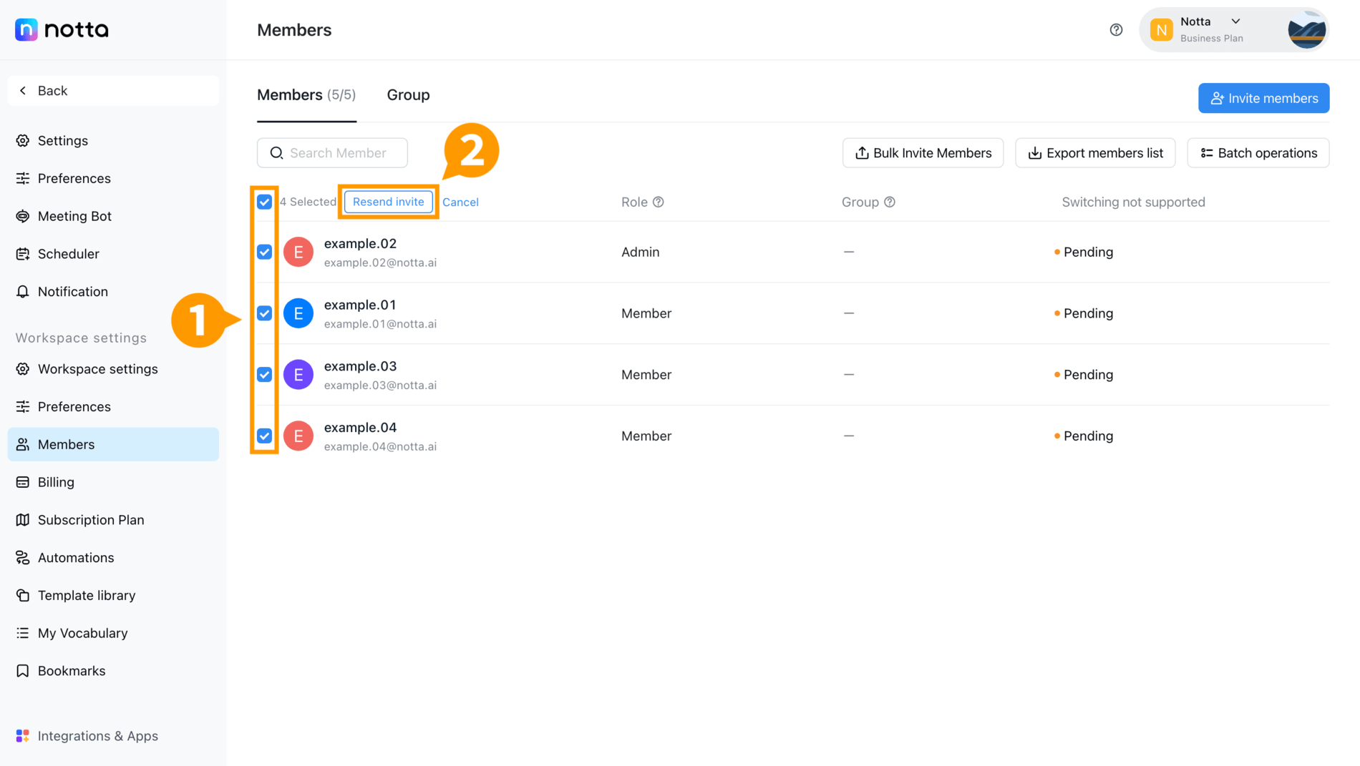Click example.04 avatar circle
This screenshot has width=1360, height=766.
298,436
